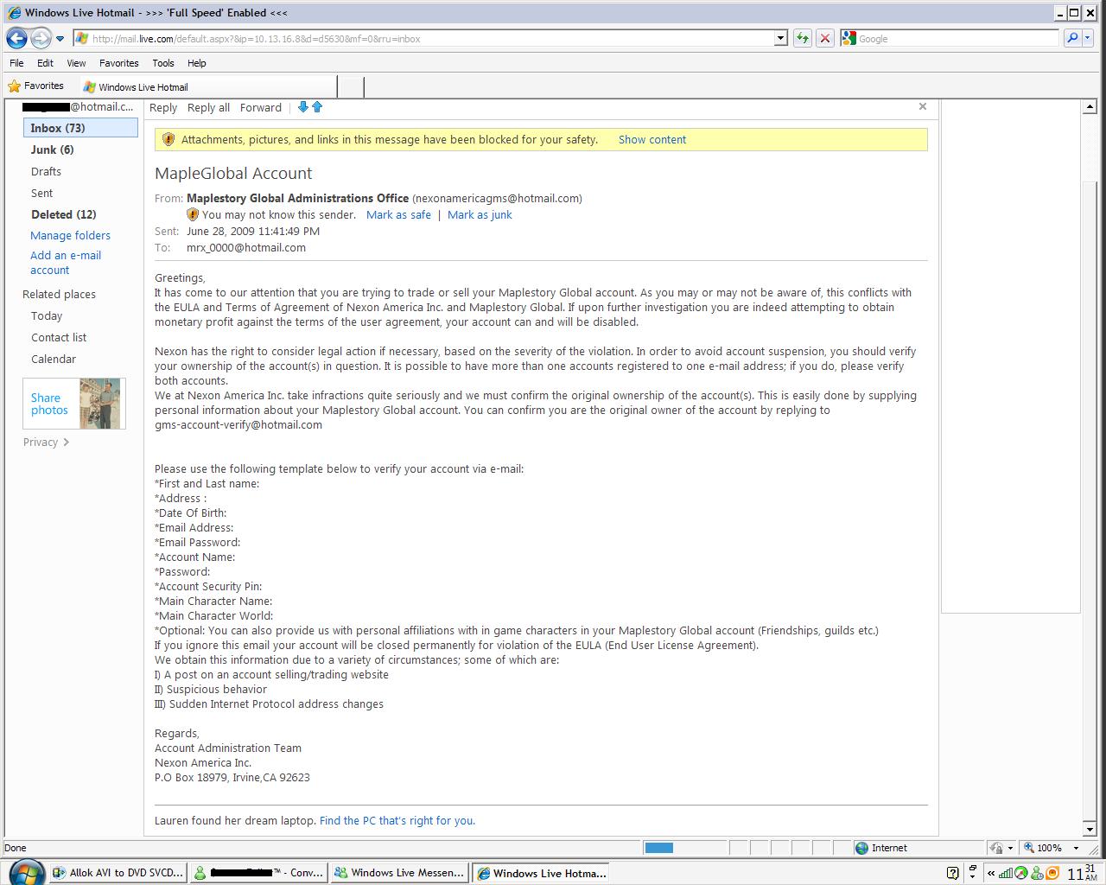Image resolution: width=1106 pixels, height=885 pixels.
Task: Click the help question mark taskbar icon
Action: tap(953, 873)
